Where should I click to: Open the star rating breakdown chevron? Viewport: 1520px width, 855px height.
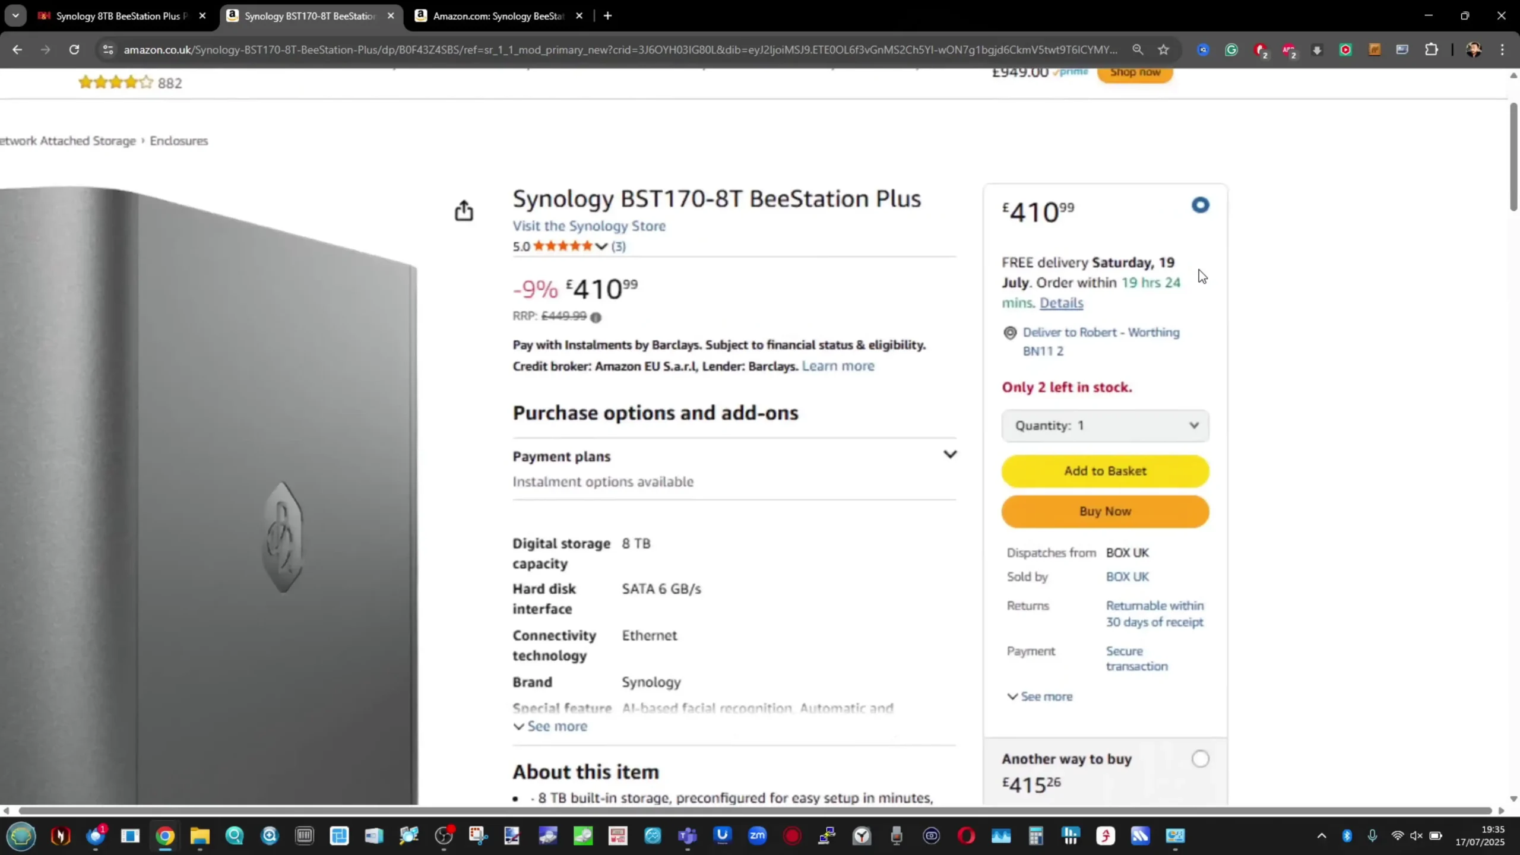coord(601,246)
